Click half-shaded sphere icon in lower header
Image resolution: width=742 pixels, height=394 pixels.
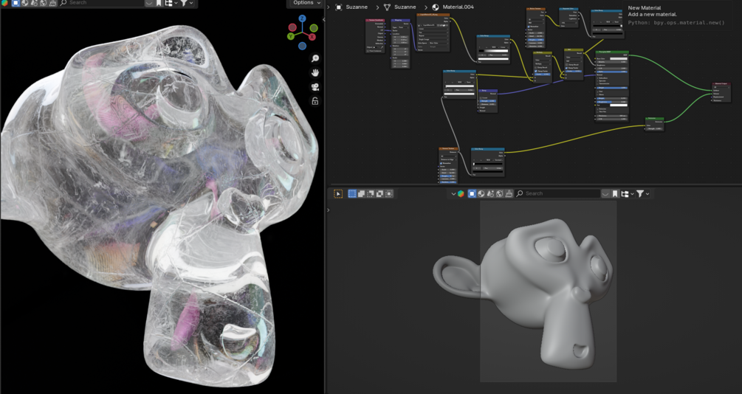(x=481, y=193)
